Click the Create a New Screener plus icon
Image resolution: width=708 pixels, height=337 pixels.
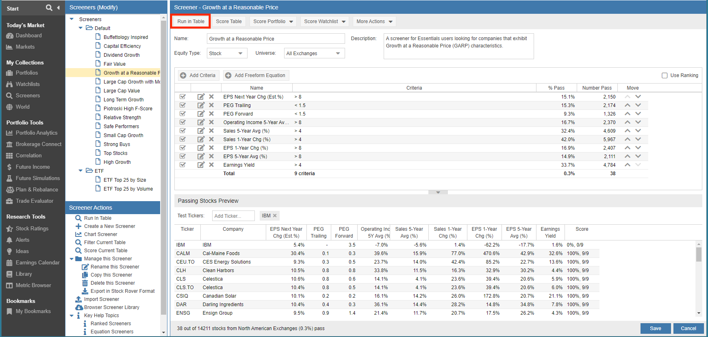pos(78,226)
